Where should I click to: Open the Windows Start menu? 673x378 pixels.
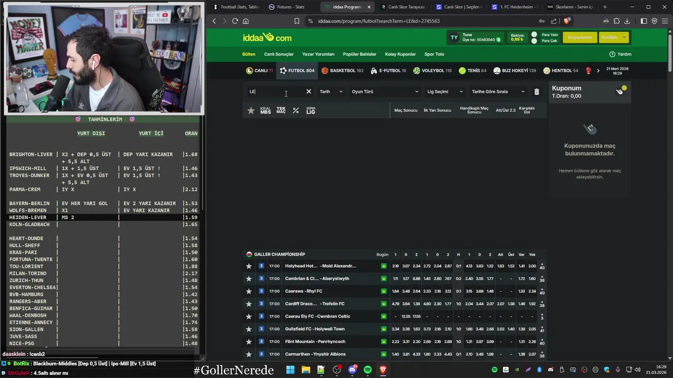290,370
